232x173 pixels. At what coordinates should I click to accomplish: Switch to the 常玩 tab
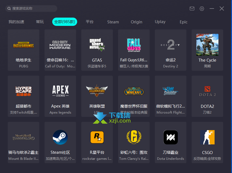40,22
